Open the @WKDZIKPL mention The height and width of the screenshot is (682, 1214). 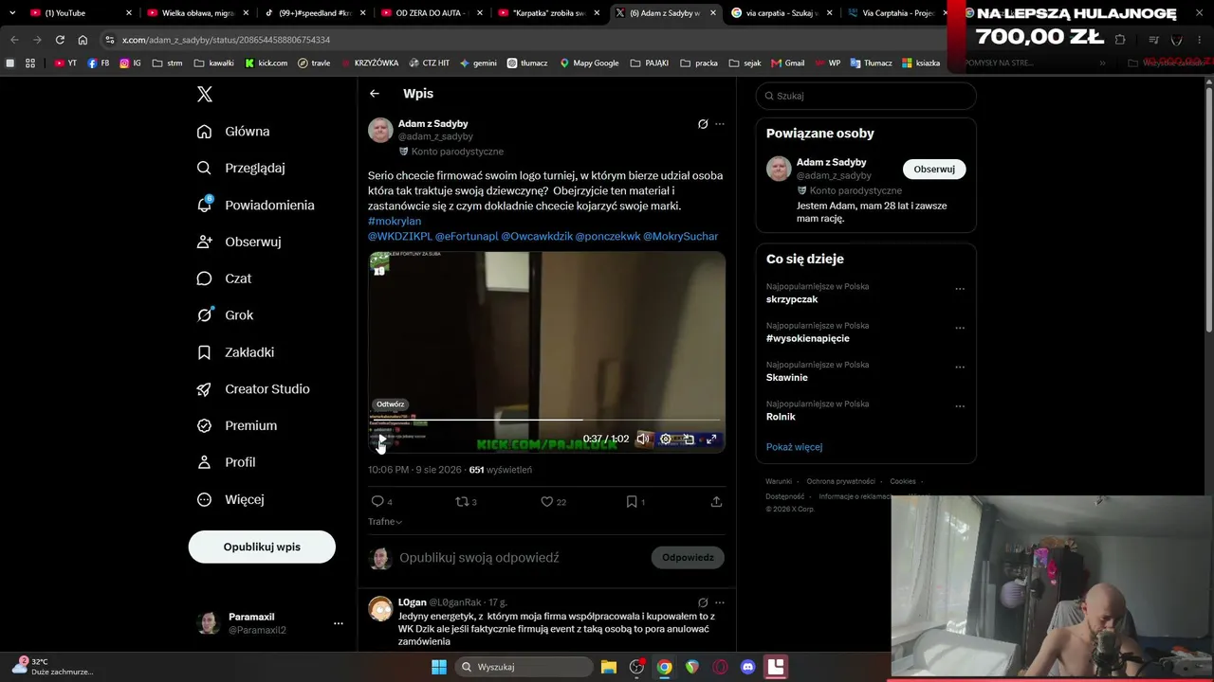400,236
